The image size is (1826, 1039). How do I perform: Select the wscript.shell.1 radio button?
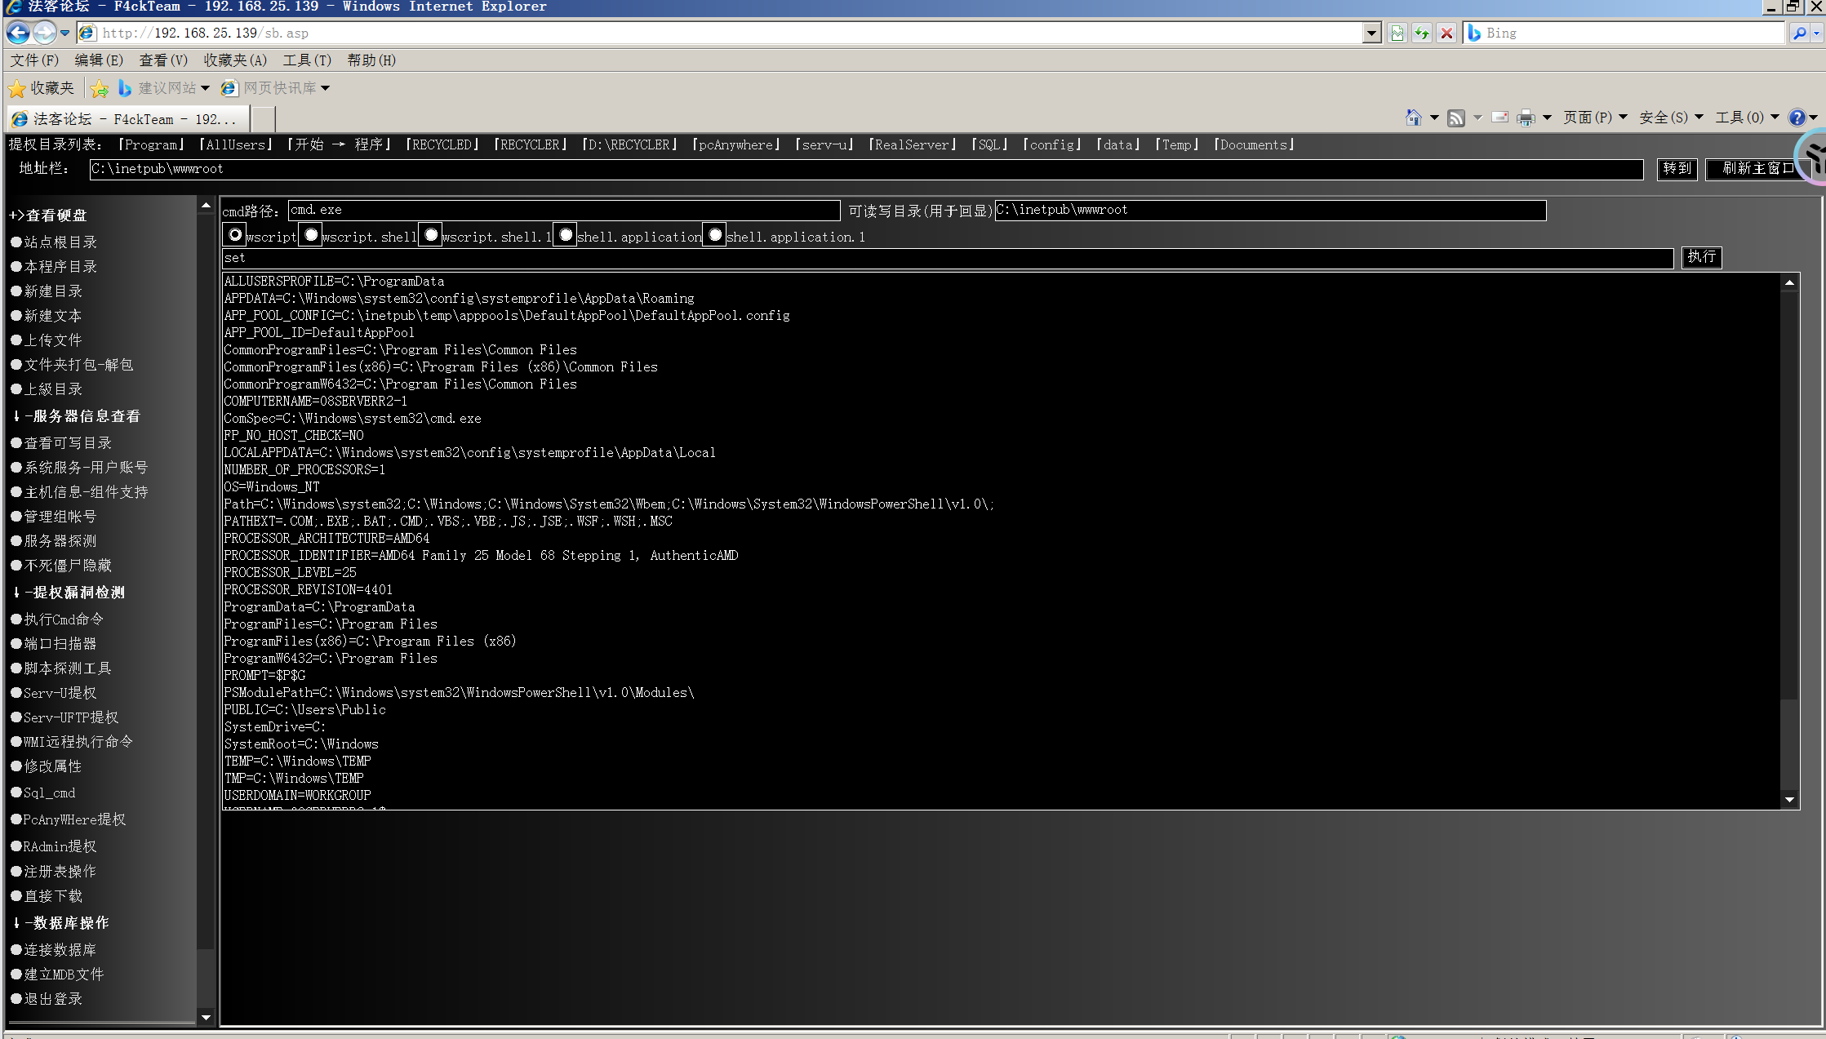(431, 235)
